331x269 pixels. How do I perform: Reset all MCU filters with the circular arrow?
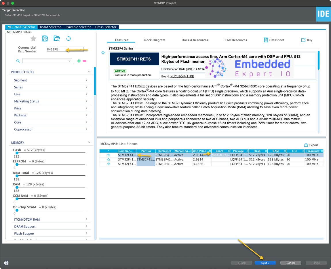69,39
